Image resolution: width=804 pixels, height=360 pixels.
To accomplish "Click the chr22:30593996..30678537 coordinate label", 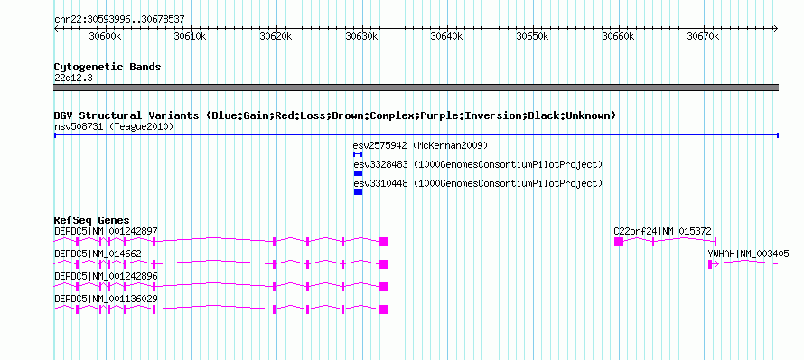I will (x=119, y=20).
